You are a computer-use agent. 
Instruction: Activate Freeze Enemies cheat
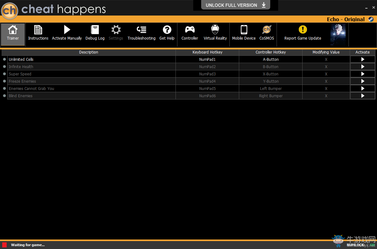click(x=363, y=81)
